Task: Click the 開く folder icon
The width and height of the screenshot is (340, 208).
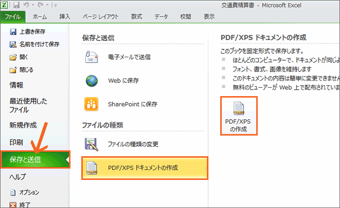Action: (x=13, y=57)
